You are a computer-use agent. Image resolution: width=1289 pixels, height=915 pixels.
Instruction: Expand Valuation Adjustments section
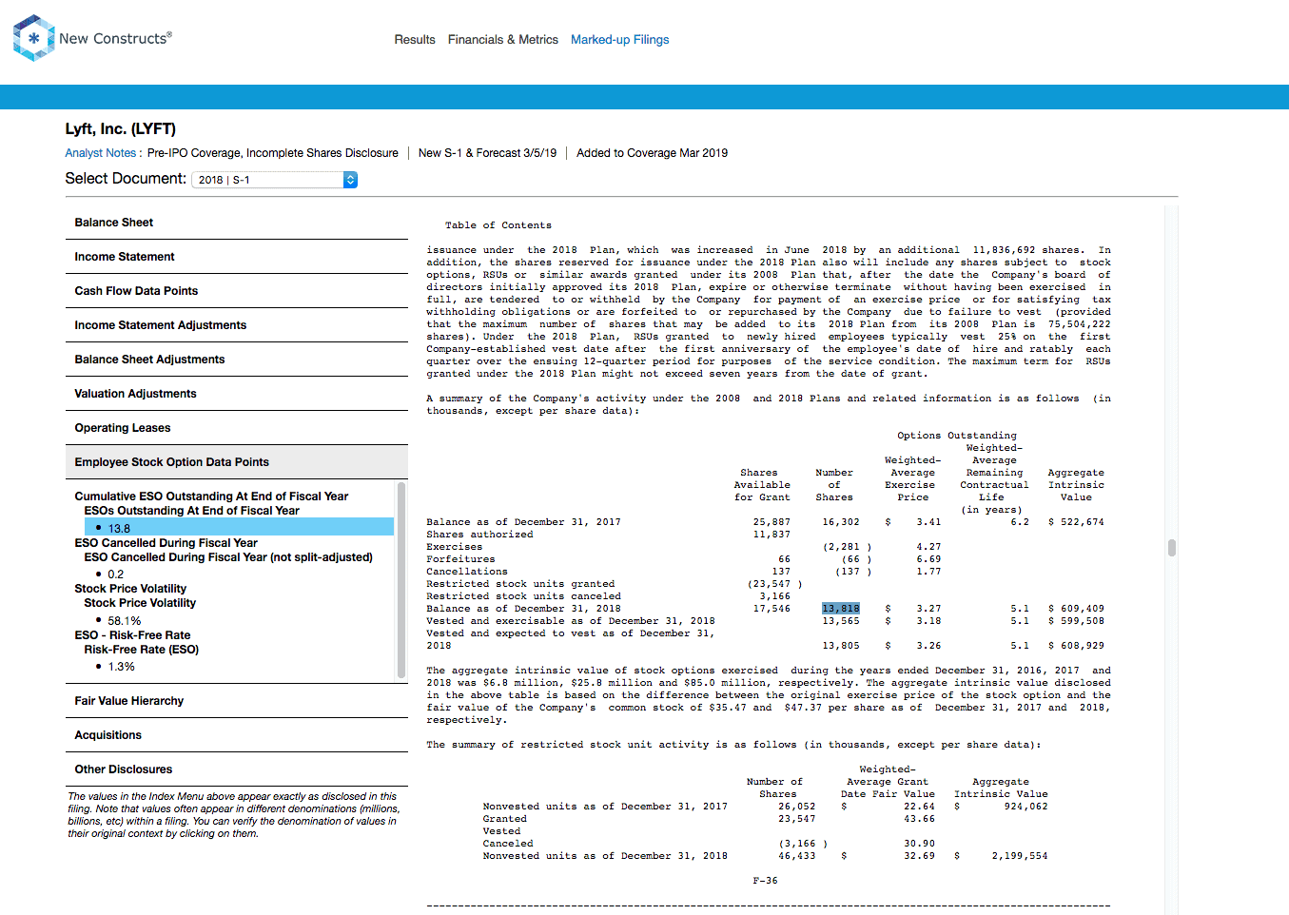(x=237, y=394)
